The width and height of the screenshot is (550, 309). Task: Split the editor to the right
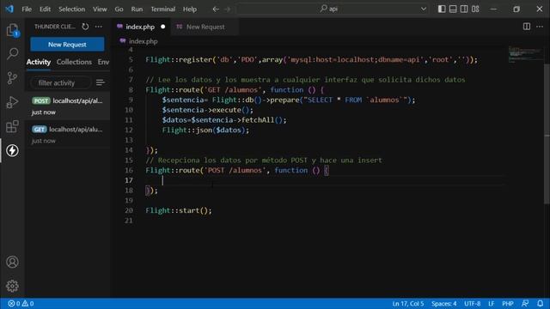click(527, 27)
